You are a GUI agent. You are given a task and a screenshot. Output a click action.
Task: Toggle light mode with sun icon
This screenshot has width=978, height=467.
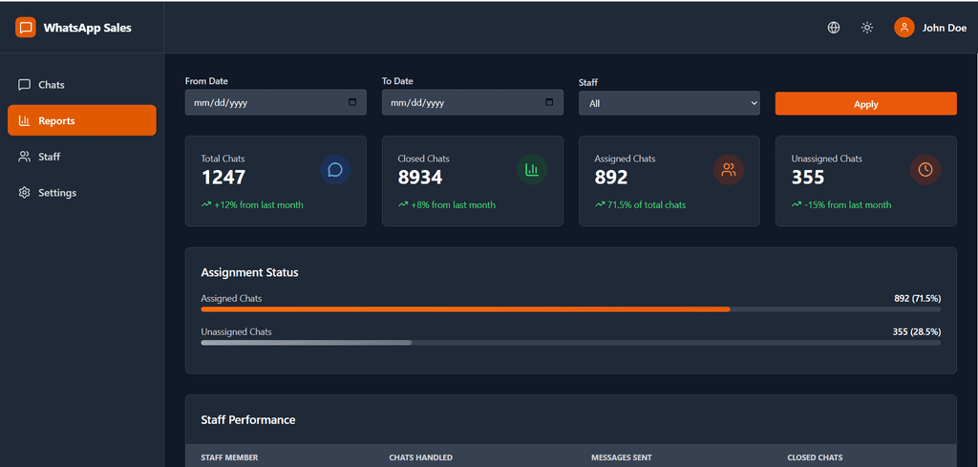(x=867, y=28)
